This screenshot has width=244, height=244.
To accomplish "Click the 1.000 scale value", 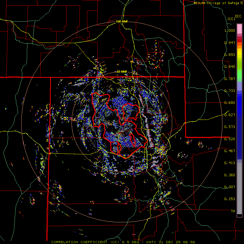I will point(230,30).
